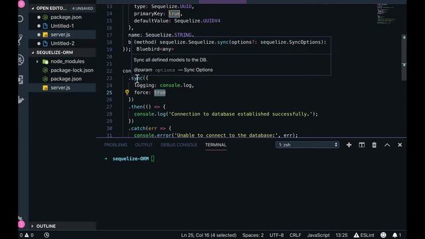
Task: Open Debug view in activity bar
Action: click(x=21, y=60)
